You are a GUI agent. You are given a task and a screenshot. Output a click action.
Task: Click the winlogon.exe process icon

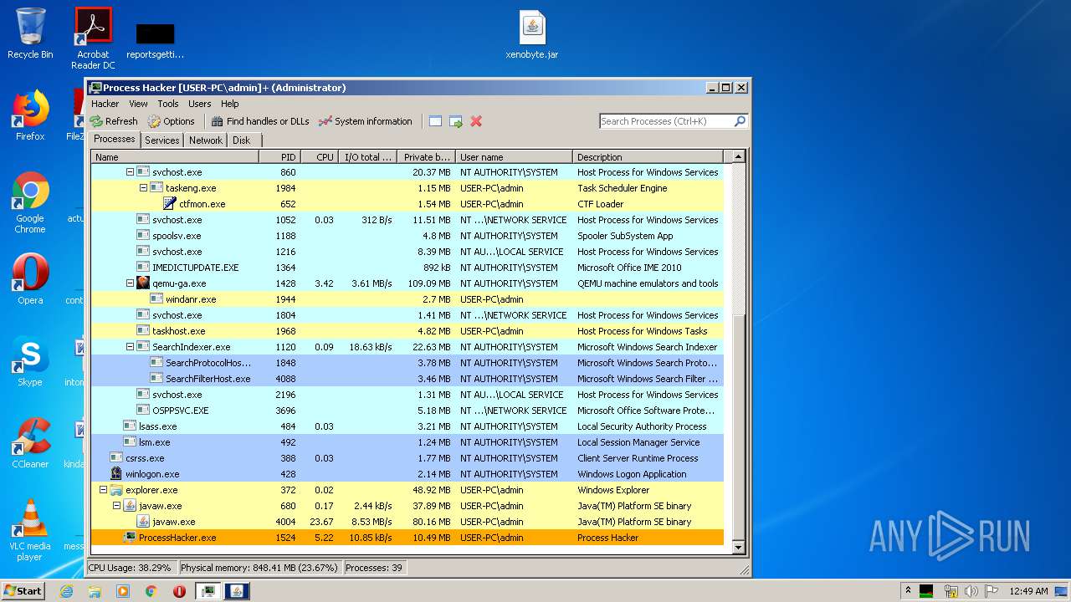tap(116, 474)
